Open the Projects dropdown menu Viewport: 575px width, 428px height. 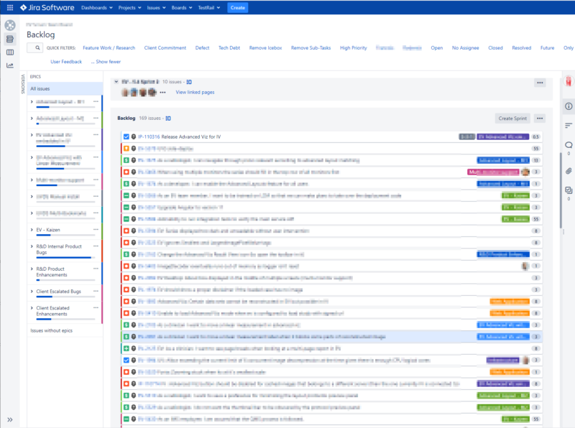(130, 7)
